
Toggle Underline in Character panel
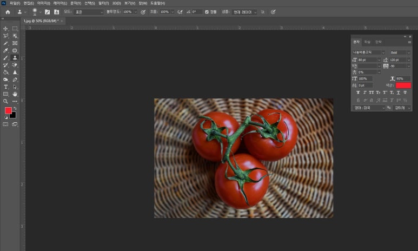point(399,93)
